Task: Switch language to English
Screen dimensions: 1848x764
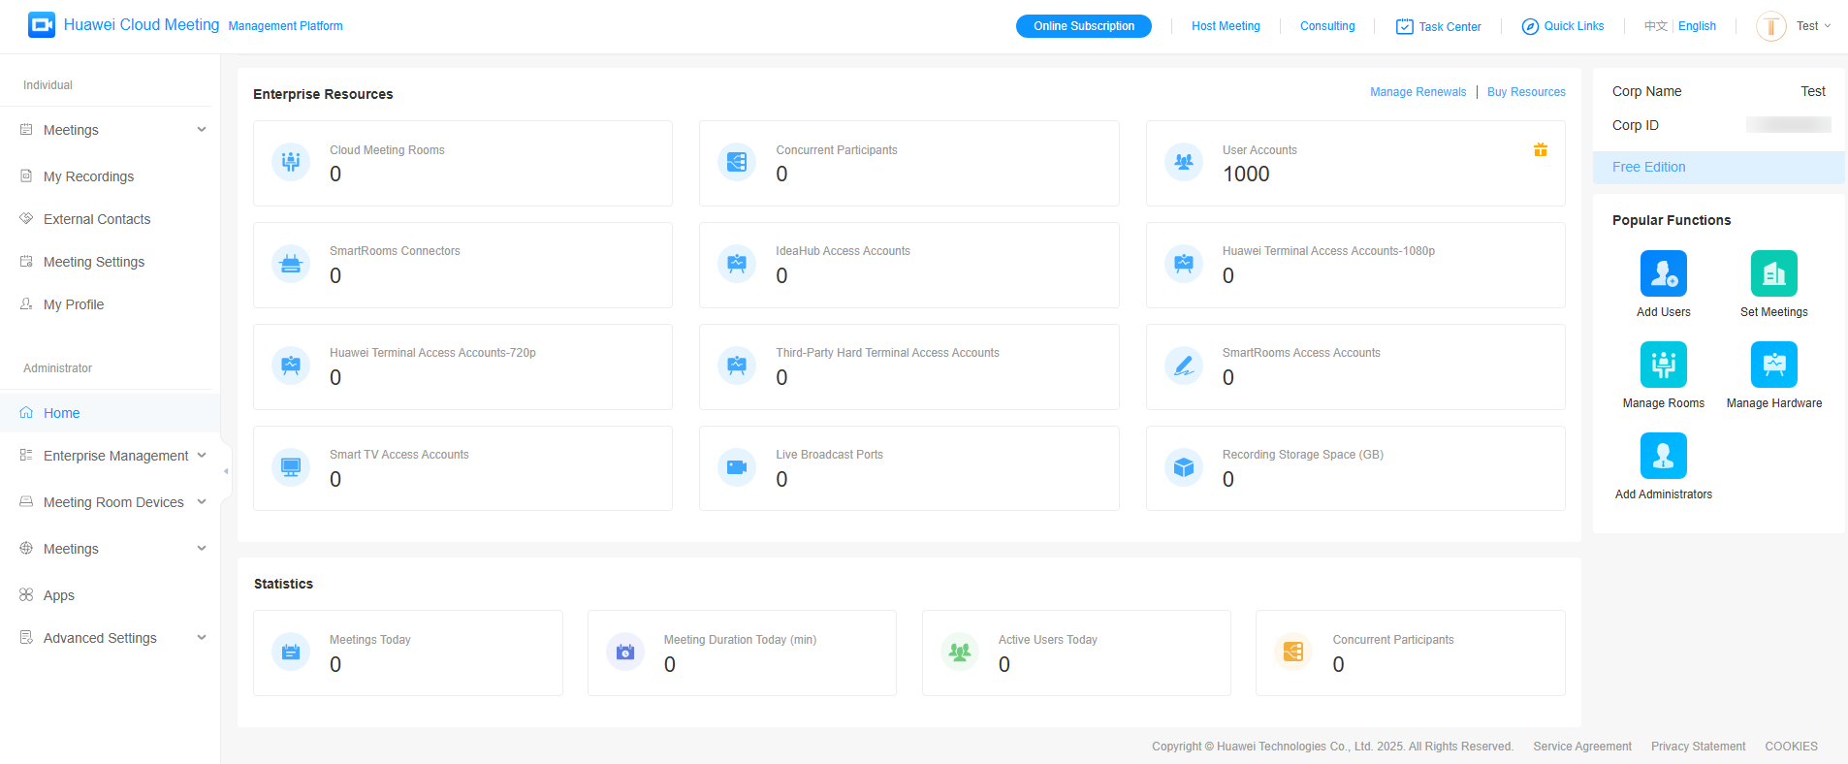Action: pyautogui.click(x=1697, y=26)
